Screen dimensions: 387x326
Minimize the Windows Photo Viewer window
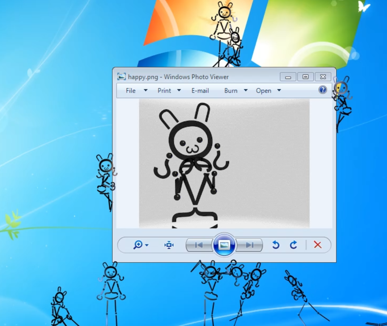pyautogui.click(x=288, y=77)
